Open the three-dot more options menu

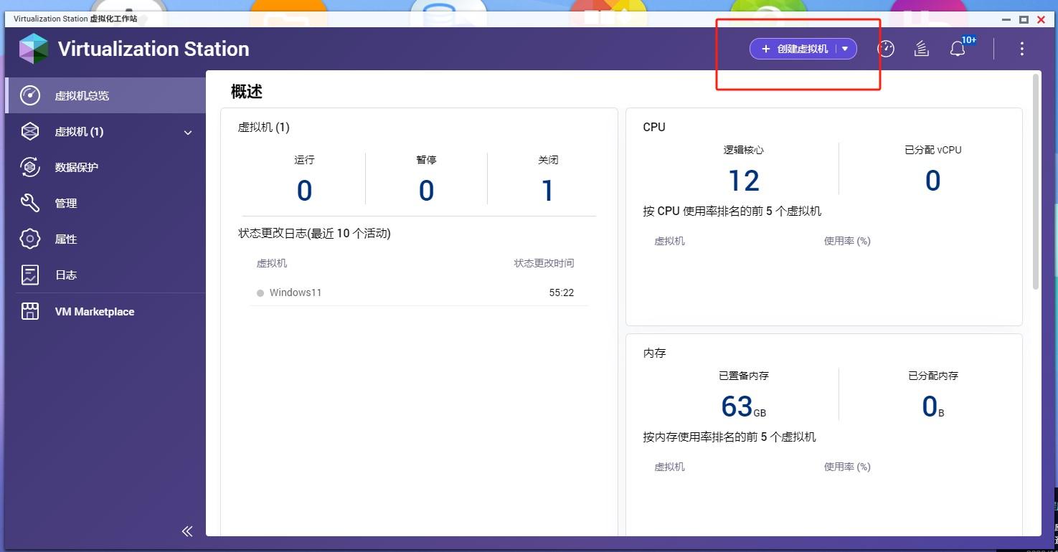click(1021, 49)
